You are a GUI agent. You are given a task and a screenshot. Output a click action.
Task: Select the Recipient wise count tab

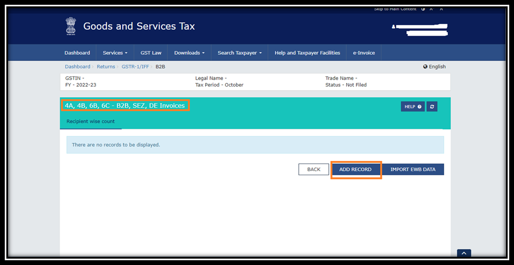coord(91,122)
